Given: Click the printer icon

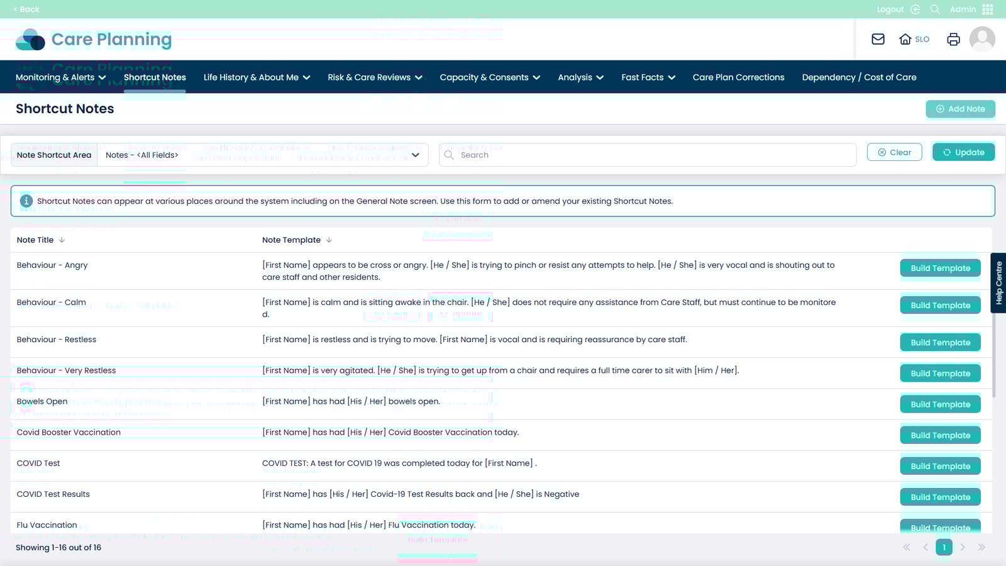Looking at the screenshot, I should pos(953,40).
